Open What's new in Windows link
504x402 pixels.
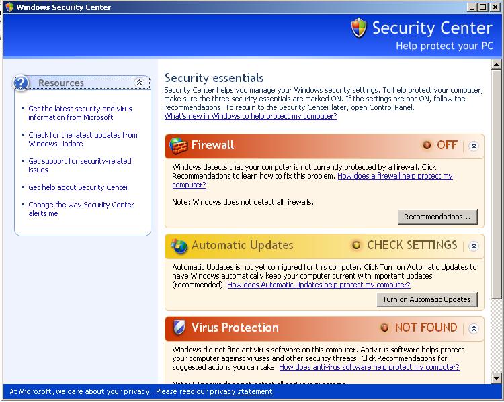click(x=251, y=116)
